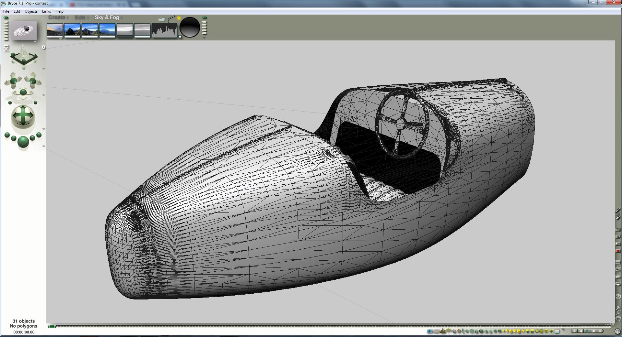Click the second sky thumbnail for shadows

tap(72, 30)
